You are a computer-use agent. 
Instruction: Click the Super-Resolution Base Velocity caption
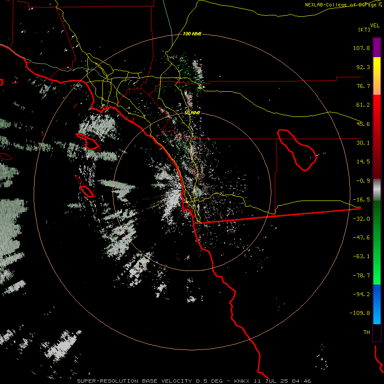click(194, 381)
